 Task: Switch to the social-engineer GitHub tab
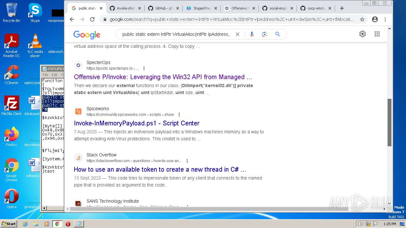[278, 8]
